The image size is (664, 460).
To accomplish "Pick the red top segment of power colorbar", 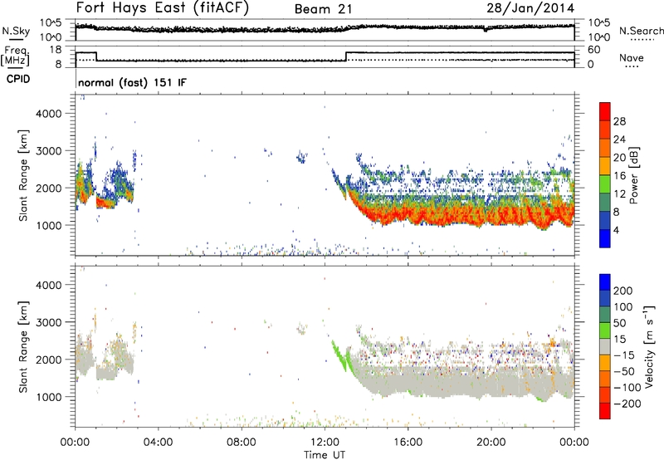I will tap(605, 111).
